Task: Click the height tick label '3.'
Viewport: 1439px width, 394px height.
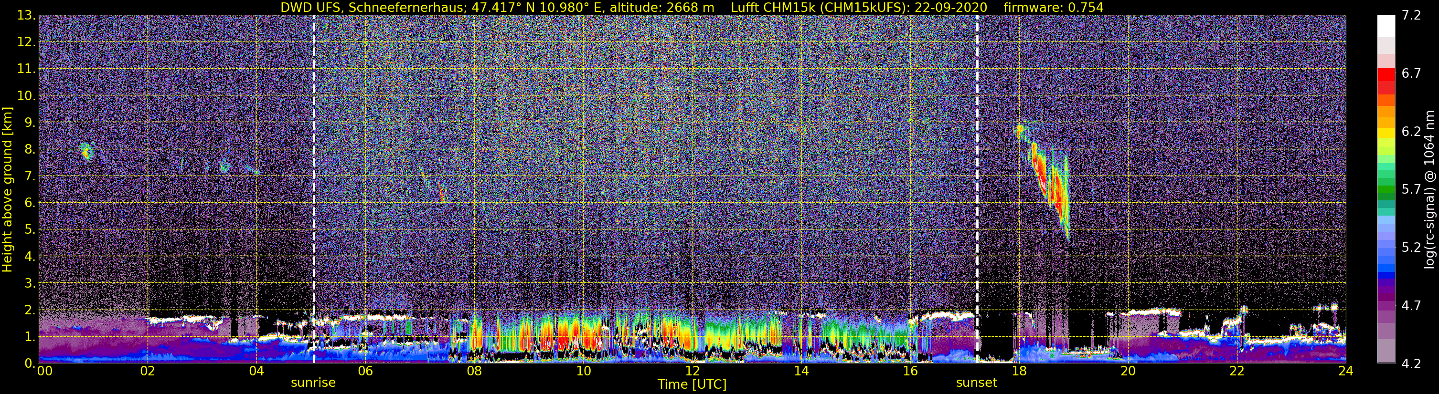Action: 30,283
